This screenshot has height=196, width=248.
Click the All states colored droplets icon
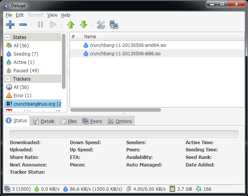pyautogui.click(x=9, y=45)
